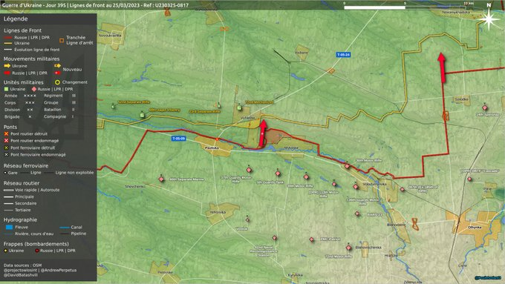Click the red advance arrow in the northeast

click(442, 67)
